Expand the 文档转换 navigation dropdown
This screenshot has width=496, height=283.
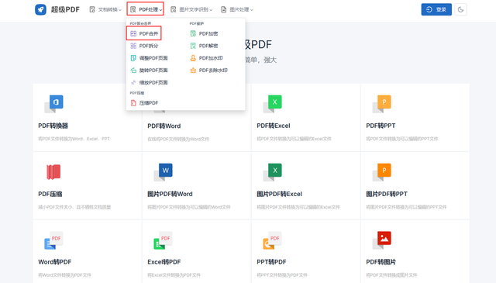[x=105, y=9]
